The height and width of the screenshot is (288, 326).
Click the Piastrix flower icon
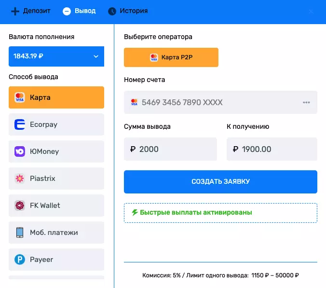click(x=20, y=178)
